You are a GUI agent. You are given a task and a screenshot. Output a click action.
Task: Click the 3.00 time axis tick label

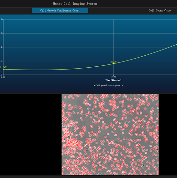(x=114, y=77)
